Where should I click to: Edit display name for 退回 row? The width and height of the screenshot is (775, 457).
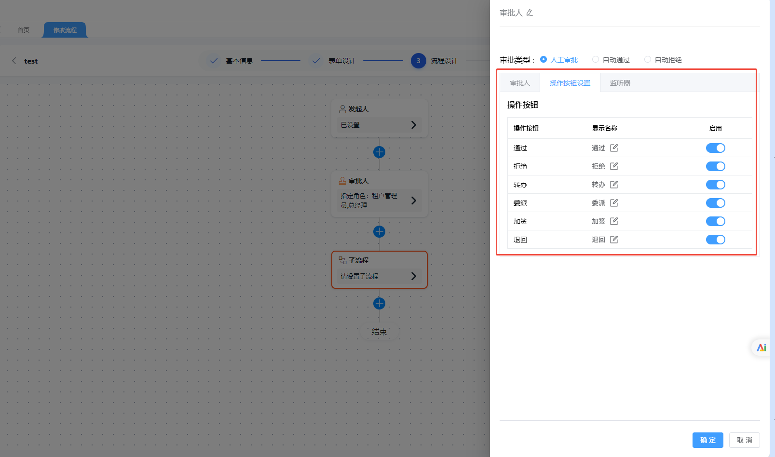[x=614, y=240]
